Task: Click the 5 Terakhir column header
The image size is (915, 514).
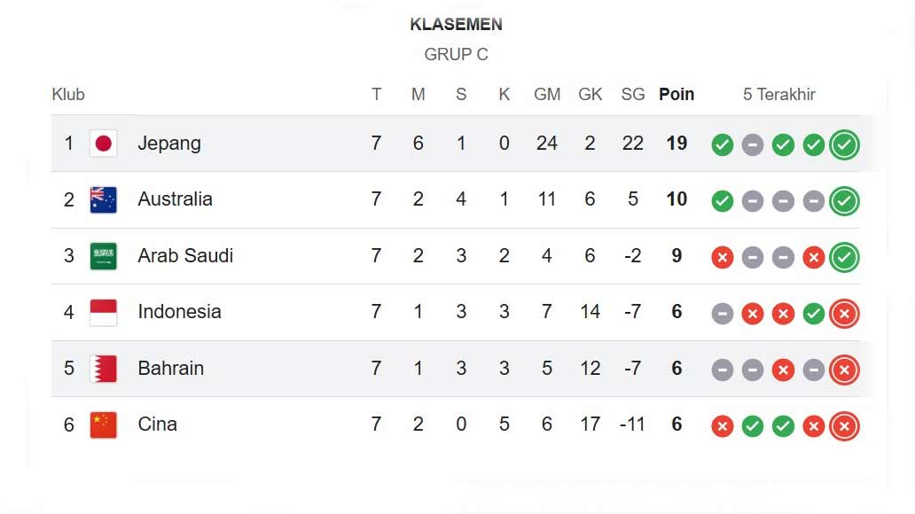Action: click(x=779, y=95)
